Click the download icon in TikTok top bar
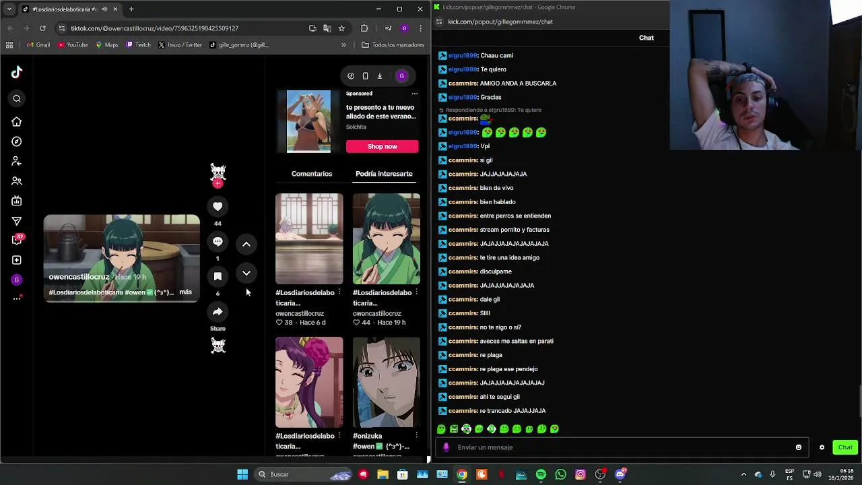 point(380,76)
